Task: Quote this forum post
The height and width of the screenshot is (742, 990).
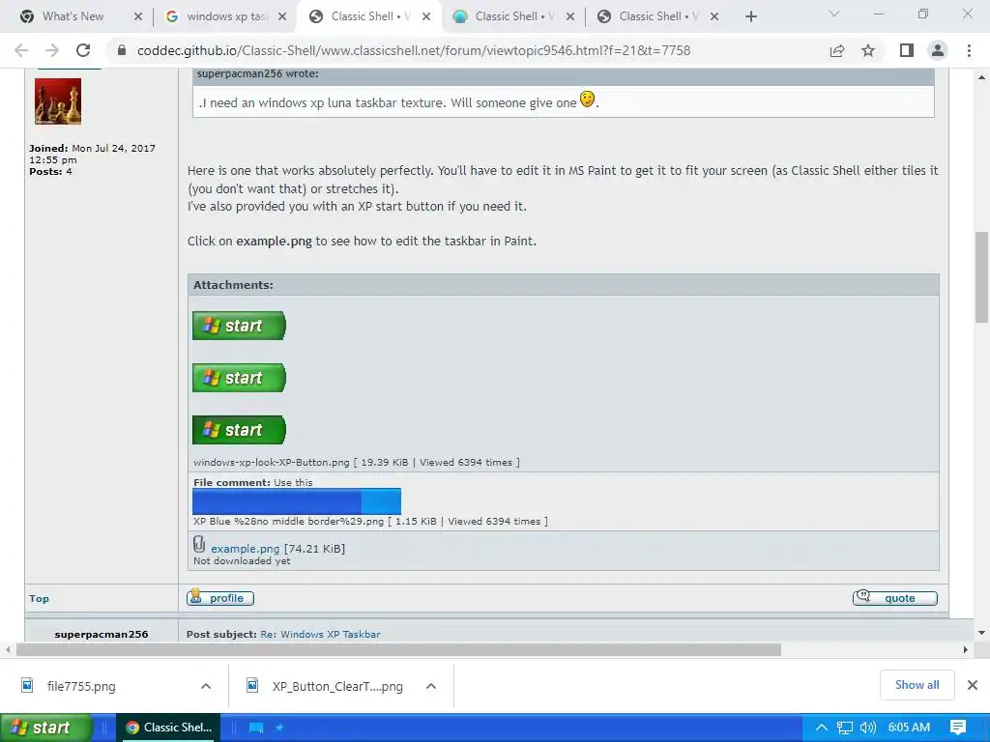Action: pos(894,597)
